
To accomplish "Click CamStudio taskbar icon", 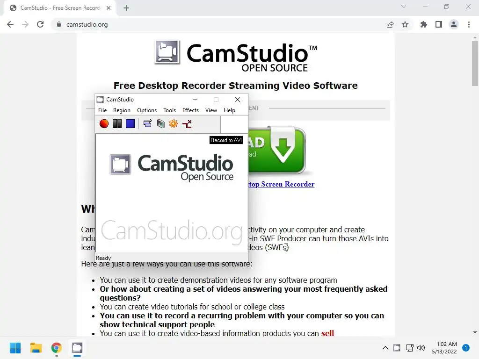I will (x=77, y=348).
